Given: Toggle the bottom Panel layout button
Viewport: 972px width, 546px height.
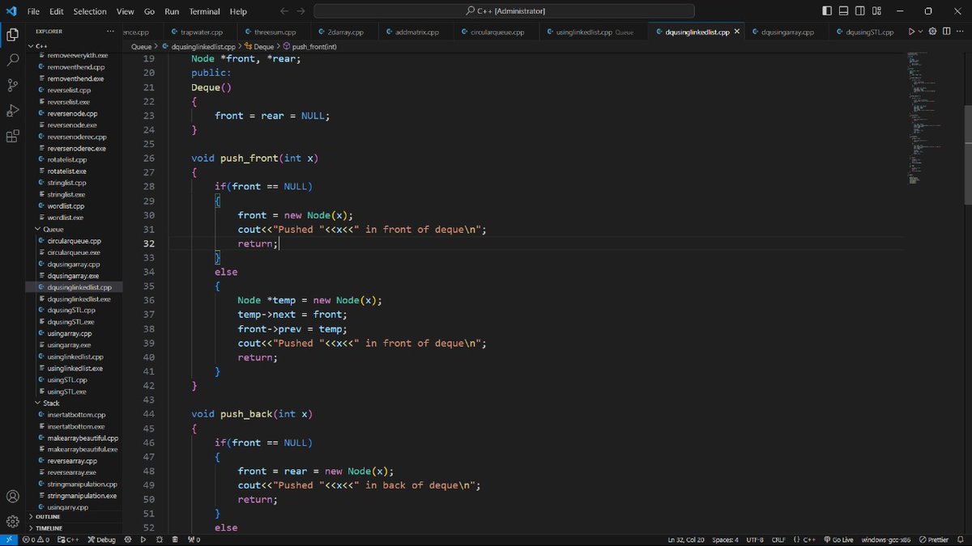Looking at the screenshot, I should [x=843, y=11].
